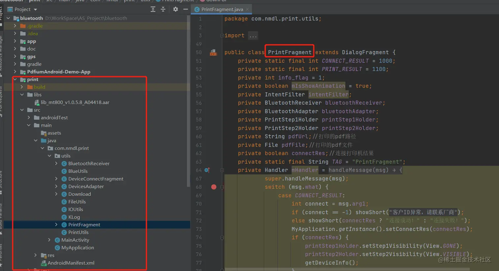This screenshot has width=499, height=271.
Task: Toggle breakpoint on line 68
Action: [x=214, y=187]
